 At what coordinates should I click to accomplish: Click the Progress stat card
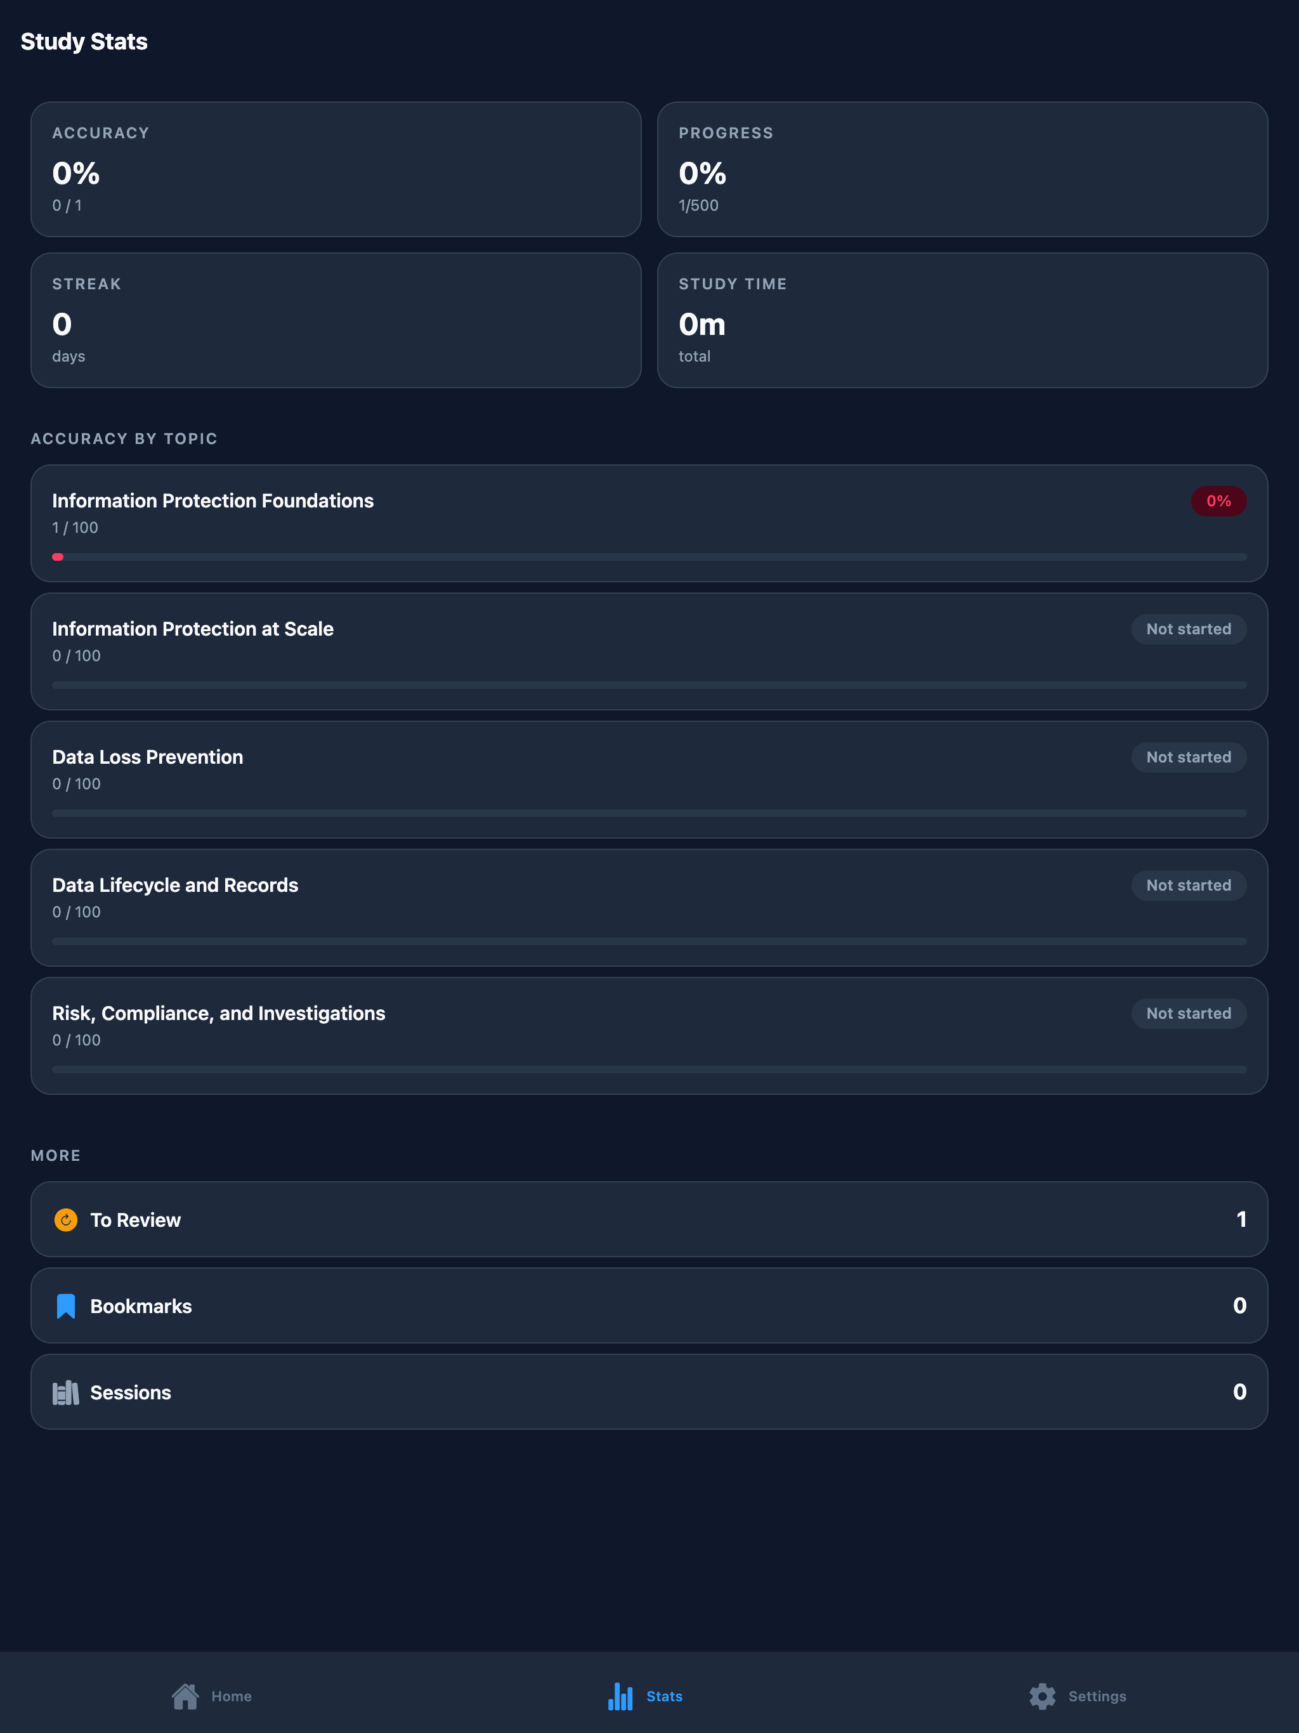tap(963, 169)
